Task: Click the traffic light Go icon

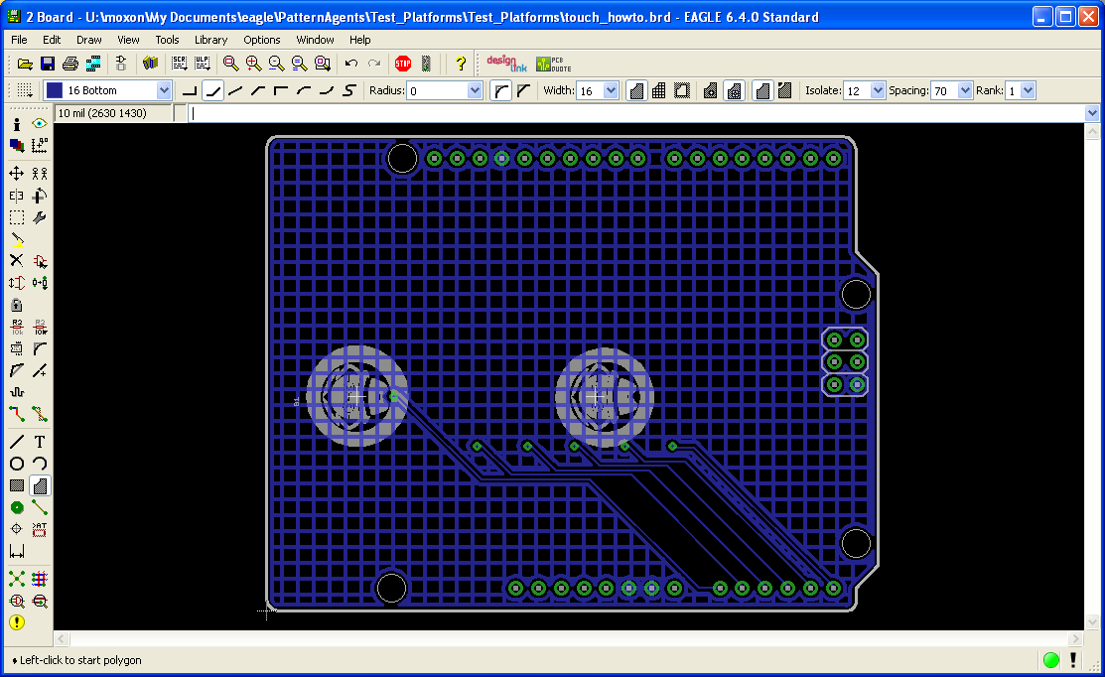Action: click(426, 65)
